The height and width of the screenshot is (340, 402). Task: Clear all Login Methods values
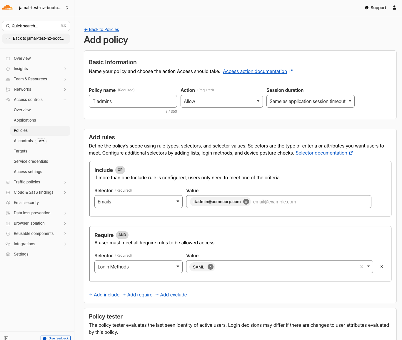point(362,267)
